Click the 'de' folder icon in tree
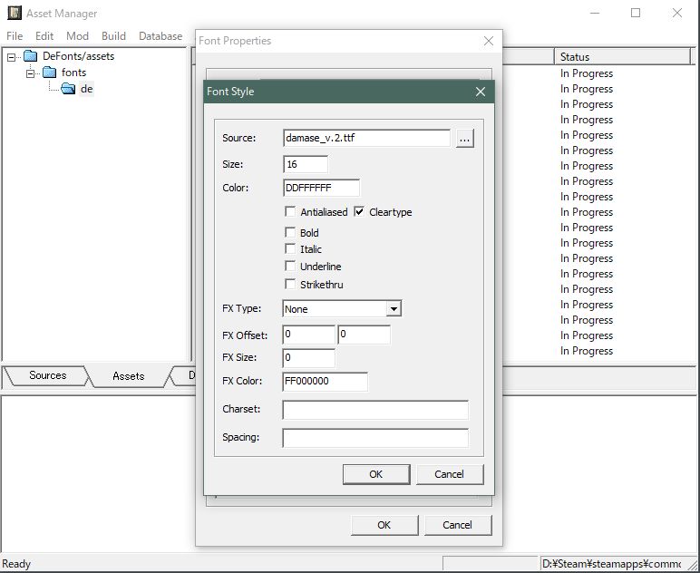Screen dimensions: 700x573 click(x=69, y=89)
